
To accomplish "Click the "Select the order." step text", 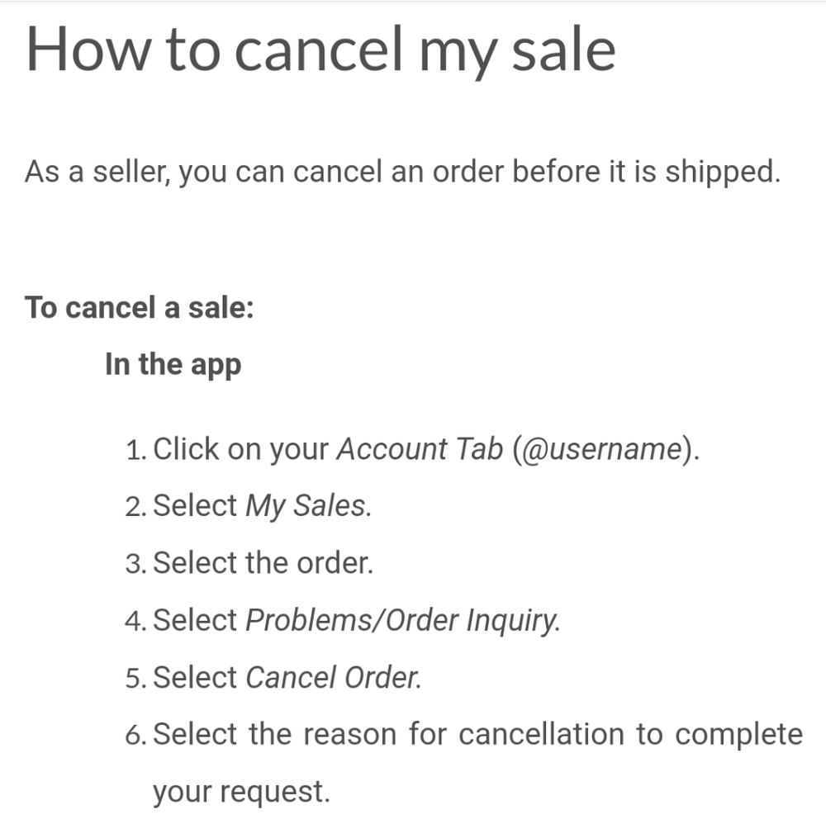I will click(x=263, y=563).
